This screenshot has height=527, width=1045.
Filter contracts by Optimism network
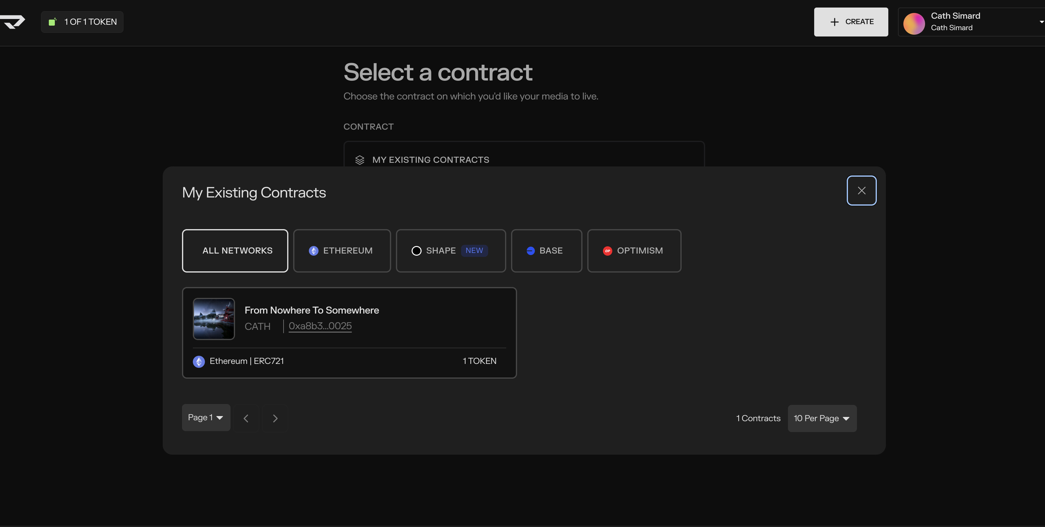tap(634, 251)
